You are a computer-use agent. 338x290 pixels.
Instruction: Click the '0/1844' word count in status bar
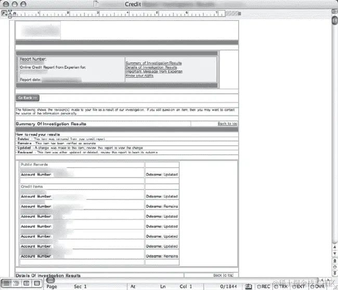(x=228, y=286)
